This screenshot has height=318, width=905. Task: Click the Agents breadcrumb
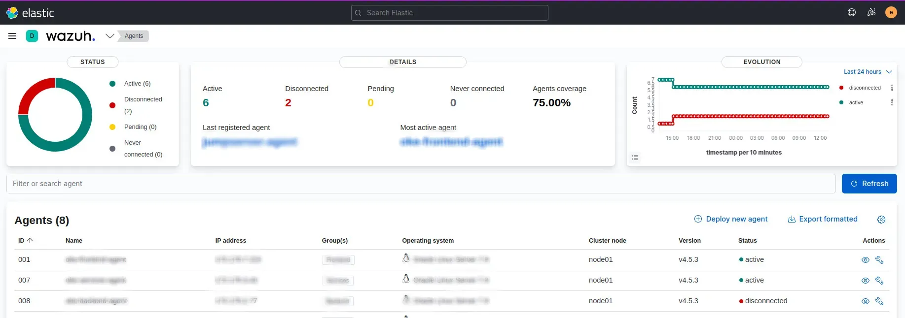(134, 36)
